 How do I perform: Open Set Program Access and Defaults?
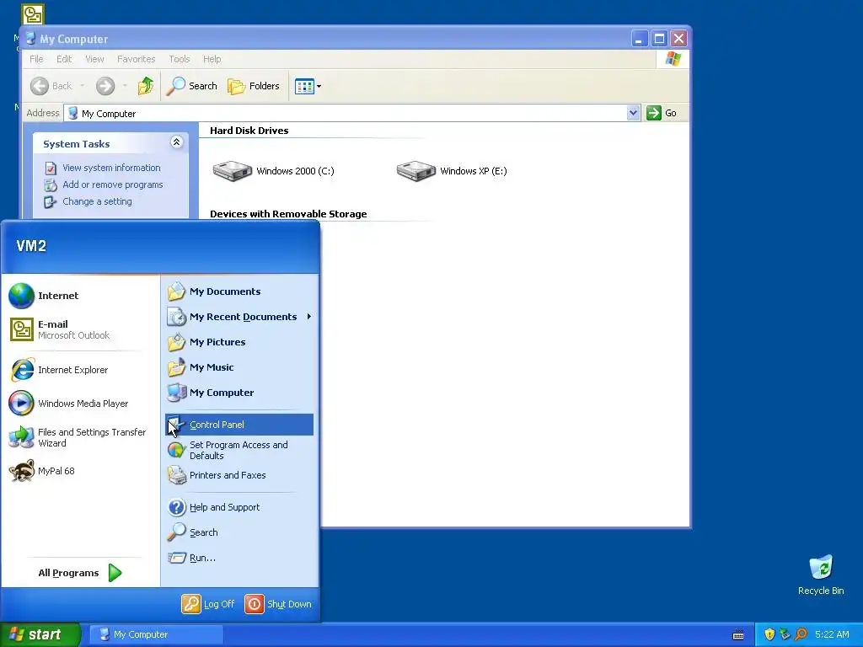tap(228, 450)
